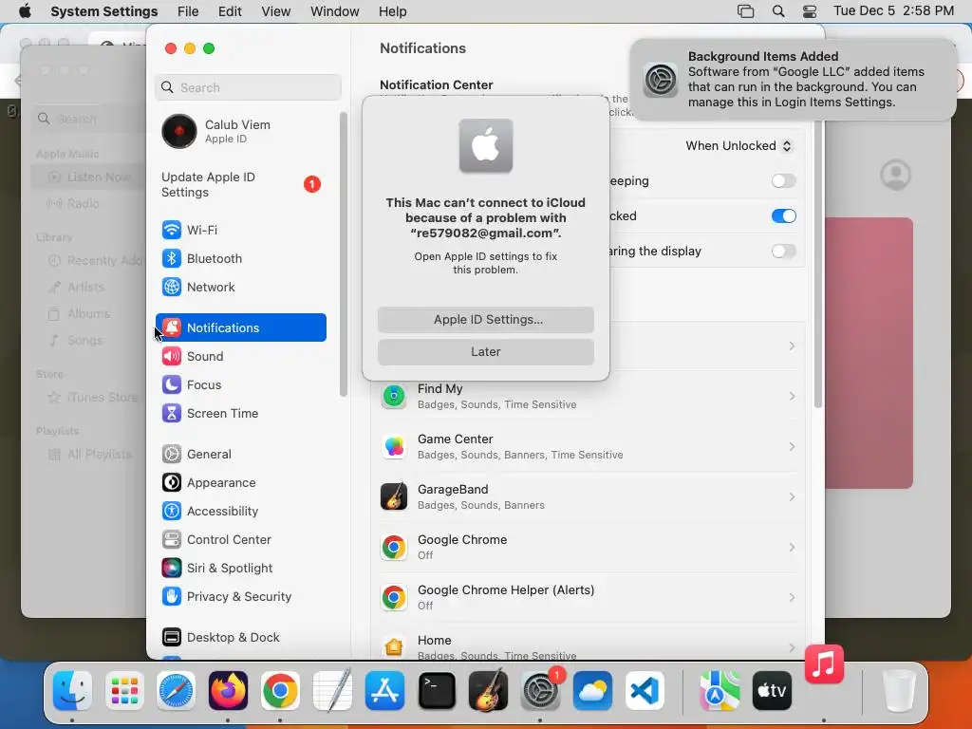This screenshot has width=972, height=729.
Task: Open System Settings Dock icon with badge
Action: pyautogui.click(x=540, y=691)
